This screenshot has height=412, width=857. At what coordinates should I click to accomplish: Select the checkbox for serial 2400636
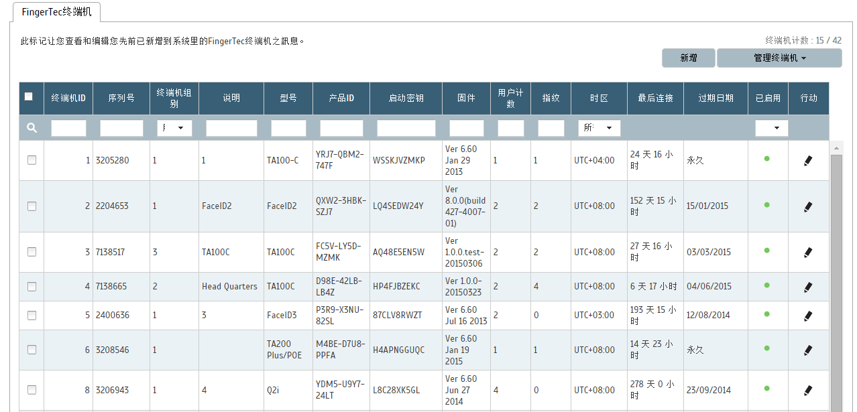(x=32, y=315)
